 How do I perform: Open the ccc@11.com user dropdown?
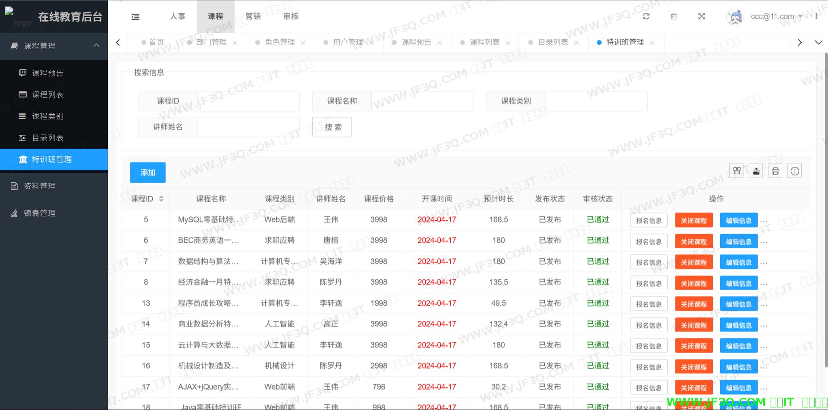(776, 16)
